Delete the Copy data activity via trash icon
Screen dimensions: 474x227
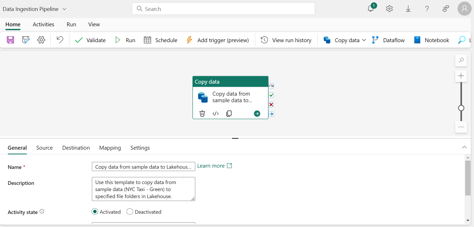coord(202,114)
